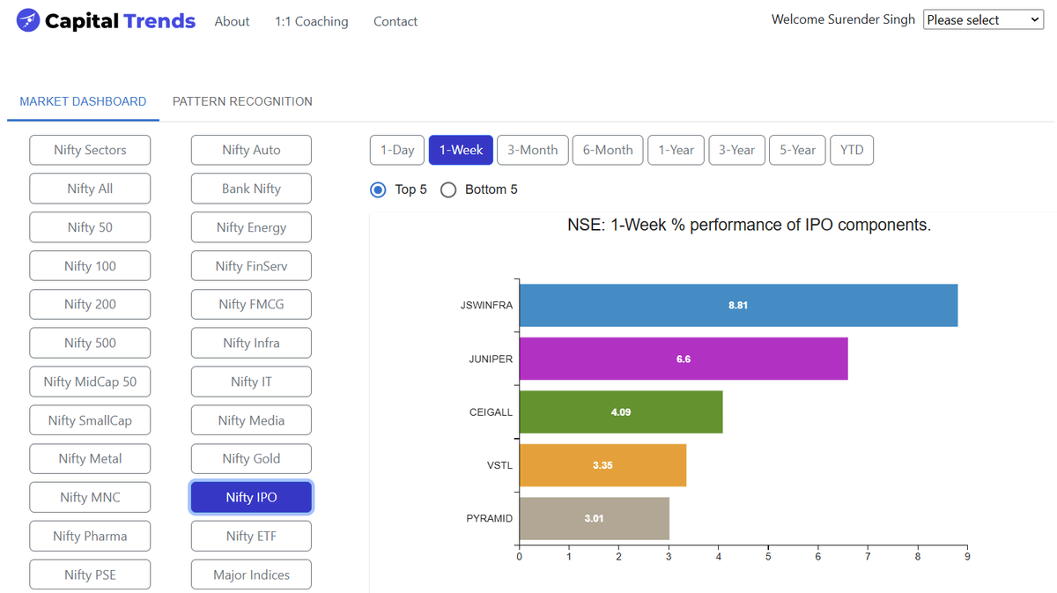Choose the 5-Year timeframe

797,150
